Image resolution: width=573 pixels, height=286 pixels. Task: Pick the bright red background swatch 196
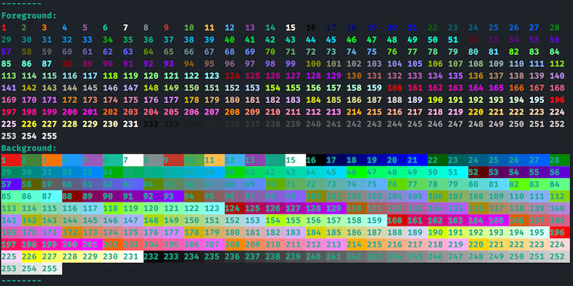[559, 232]
